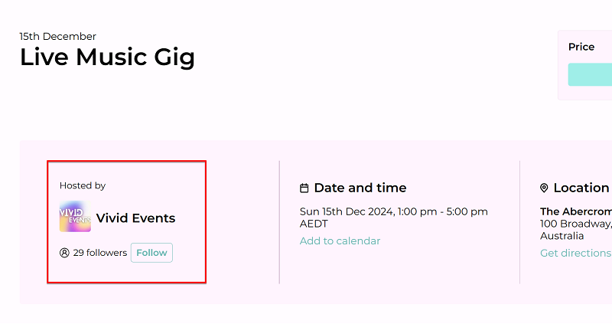Click the 100 Broadway address line
The image size is (612, 324).
click(x=576, y=224)
